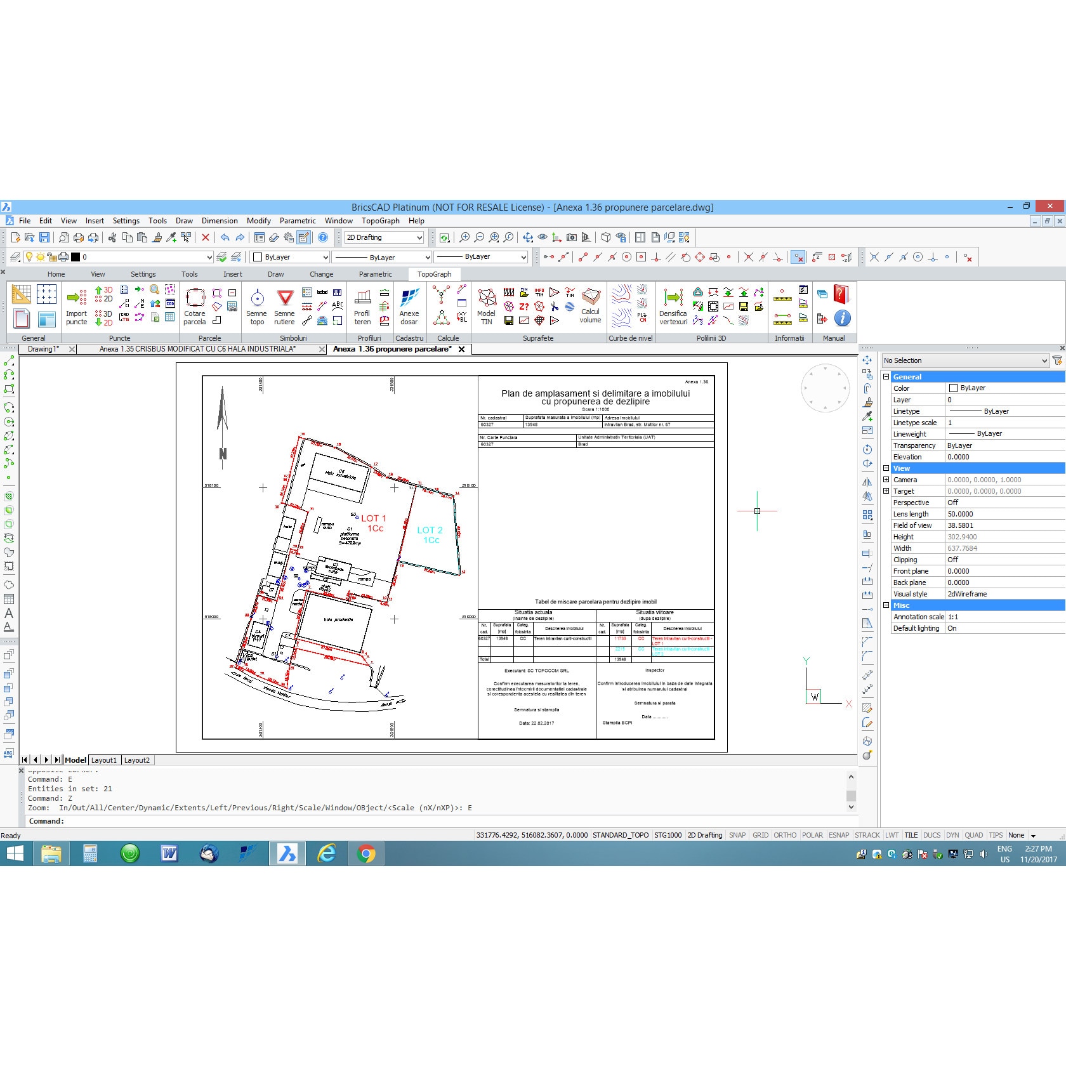Viewport: 1066px width, 1066px height.
Task: Click the Import puncte icon
Action: pyautogui.click(x=76, y=298)
